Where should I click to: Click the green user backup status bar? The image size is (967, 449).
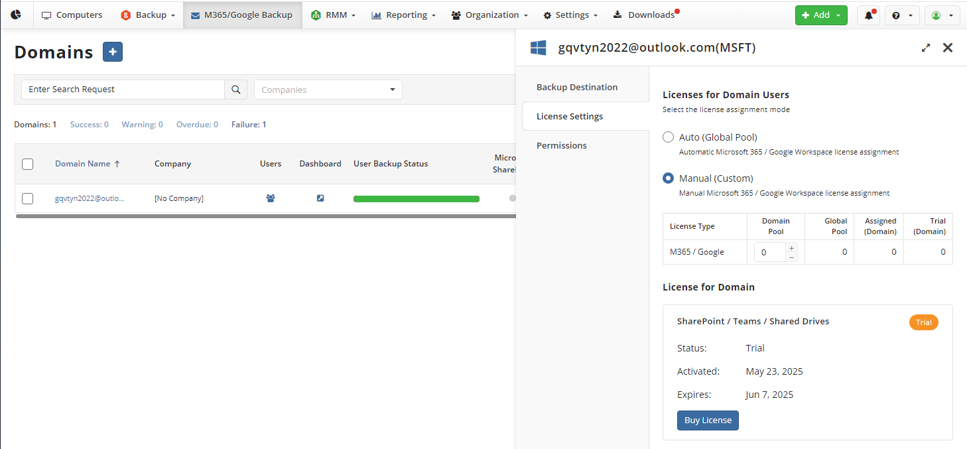point(417,198)
